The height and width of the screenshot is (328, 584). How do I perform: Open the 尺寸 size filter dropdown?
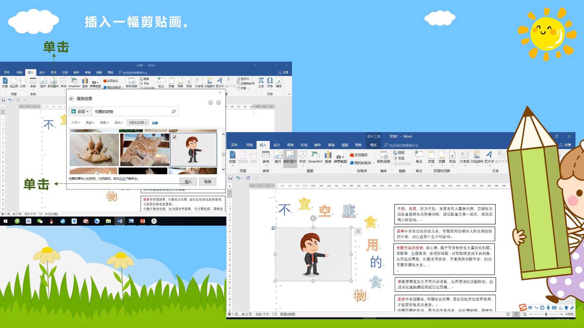[x=76, y=123]
